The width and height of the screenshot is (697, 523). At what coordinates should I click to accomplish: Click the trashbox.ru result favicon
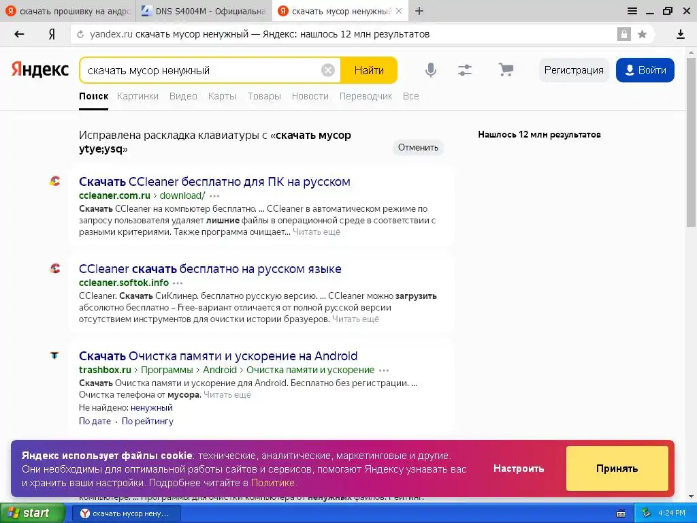coord(54,355)
